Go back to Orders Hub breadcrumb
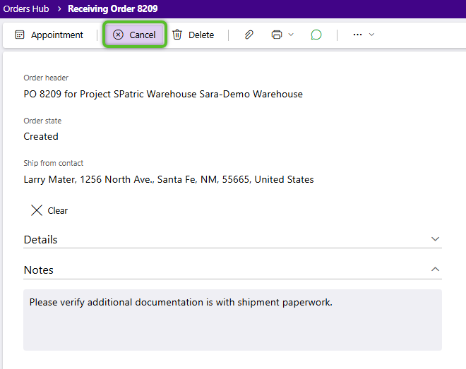466x369 pixels. point(26,9)
